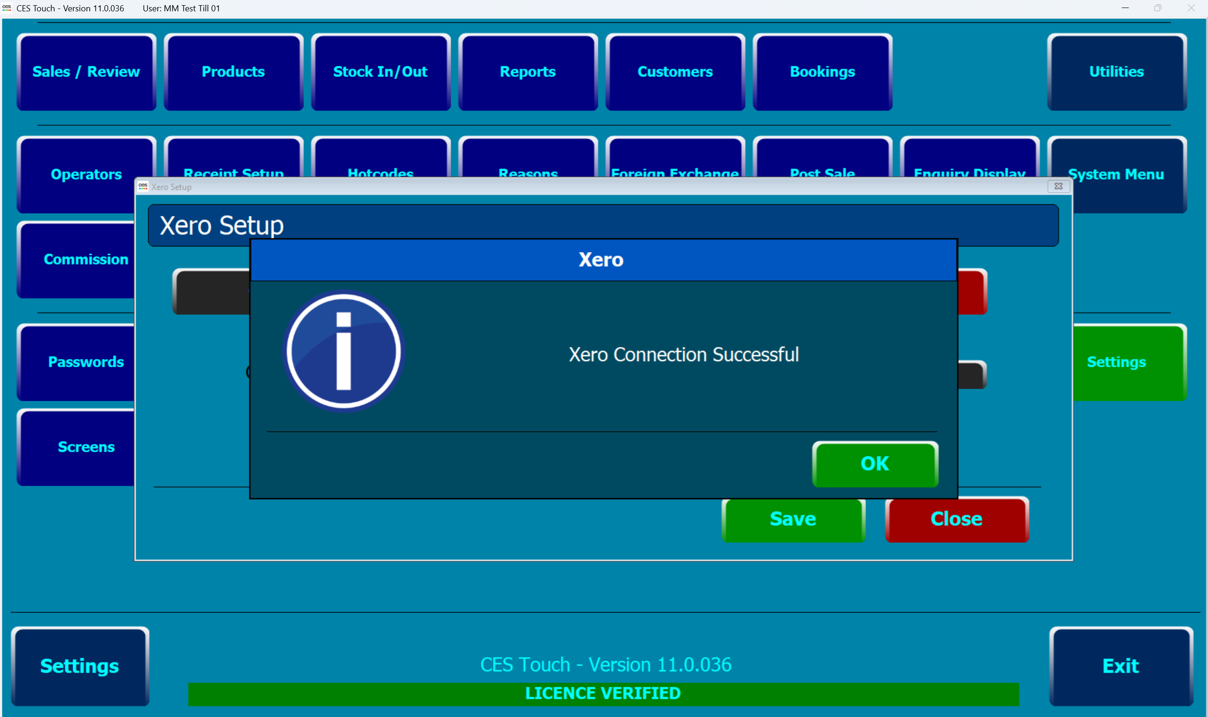
Task: Open the Products section
Action: (233, 71)
